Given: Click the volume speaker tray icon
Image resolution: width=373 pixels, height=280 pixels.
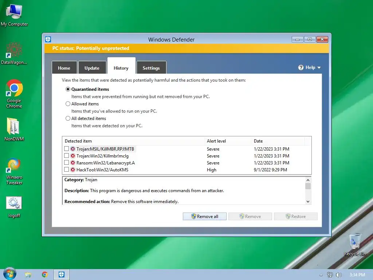Looking at the screenshot, I should click(338, 275).
